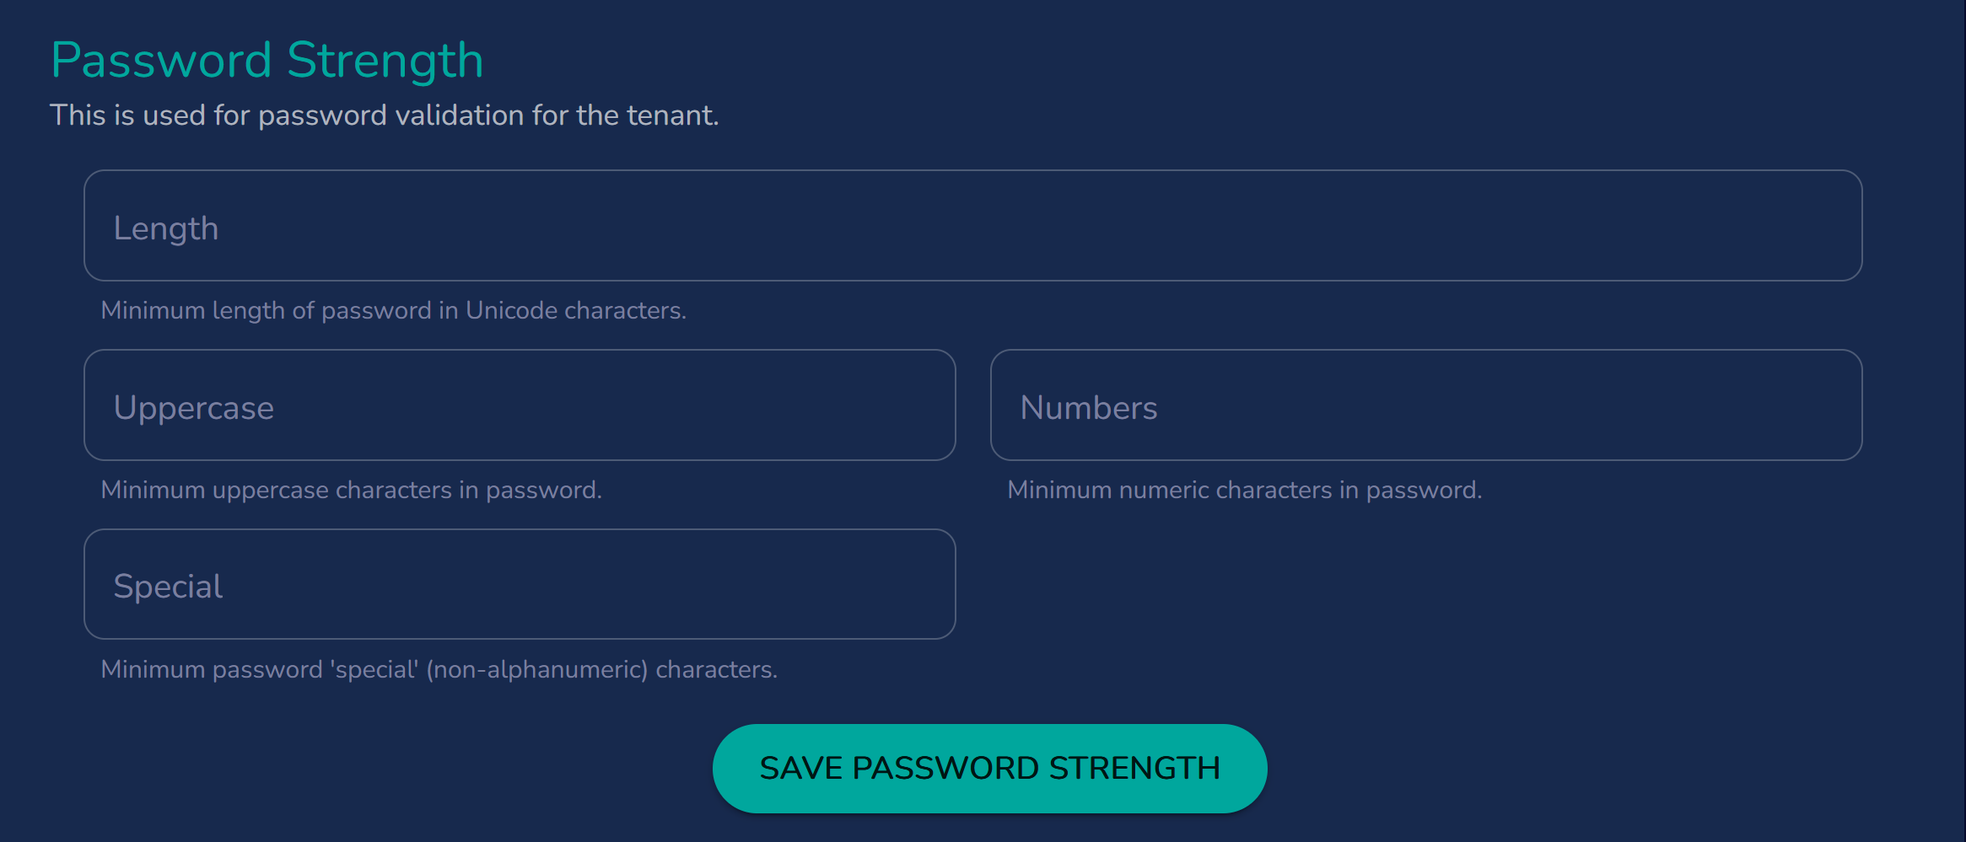The height and width of the screenshot is (842, 1966).
Task: Click the SAVE PASSWORD STRENGTH button
Action: click(989, 767)
